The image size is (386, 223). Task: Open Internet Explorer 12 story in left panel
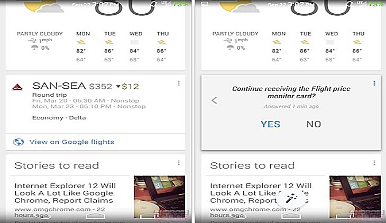tap(65, 193)
